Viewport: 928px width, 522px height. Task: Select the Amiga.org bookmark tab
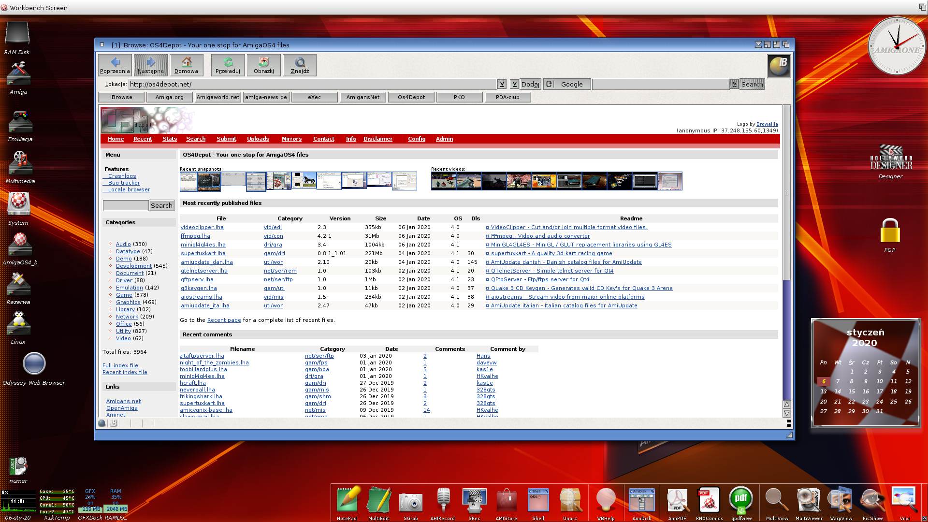(170, 97)
